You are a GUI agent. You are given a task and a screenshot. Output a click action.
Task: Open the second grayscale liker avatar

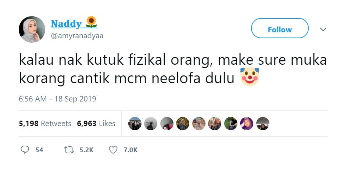[151, 124]
